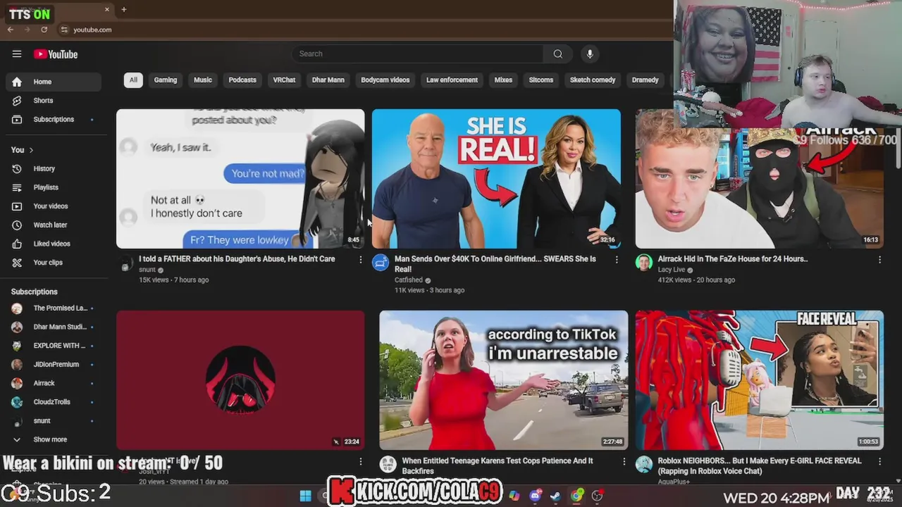This screenshot has height=507, width=902.
Task: Open title 'When Entitled Teenage Karens Test Cops'
Action: (x=498, y=466)
